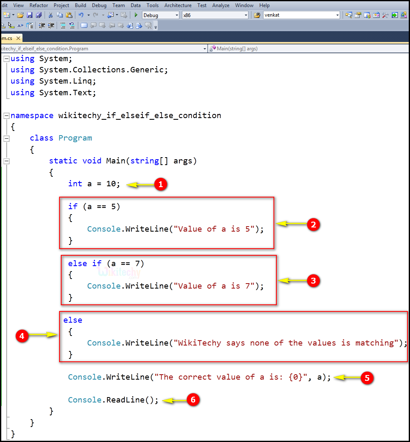Click the Undo arrow icon
The image size is (410, 442).
tap(81, 15)
